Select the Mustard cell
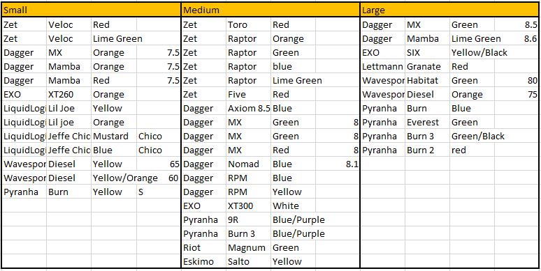Screen dimensions: 541x271 (113, 136)
